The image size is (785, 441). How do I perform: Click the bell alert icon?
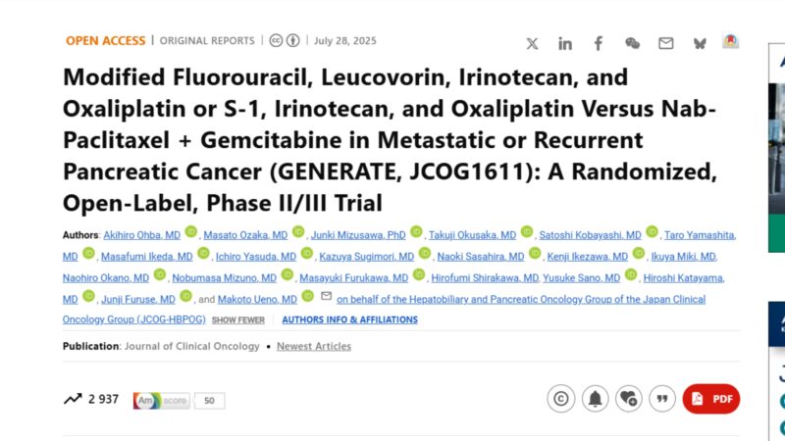[595, 399]
